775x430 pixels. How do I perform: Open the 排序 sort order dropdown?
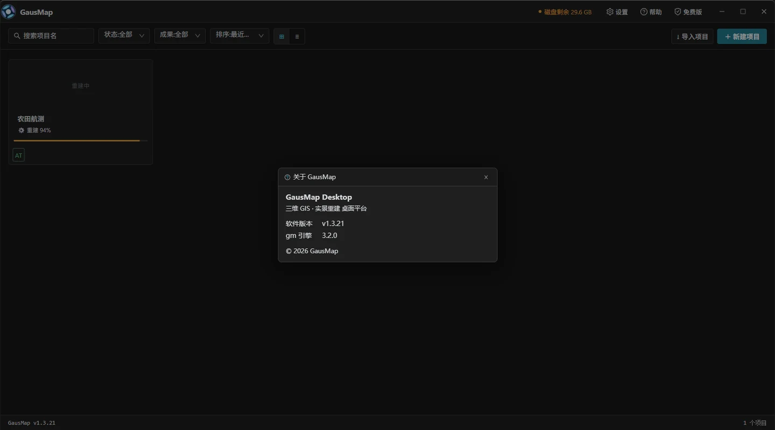click(x=239, y=36)
